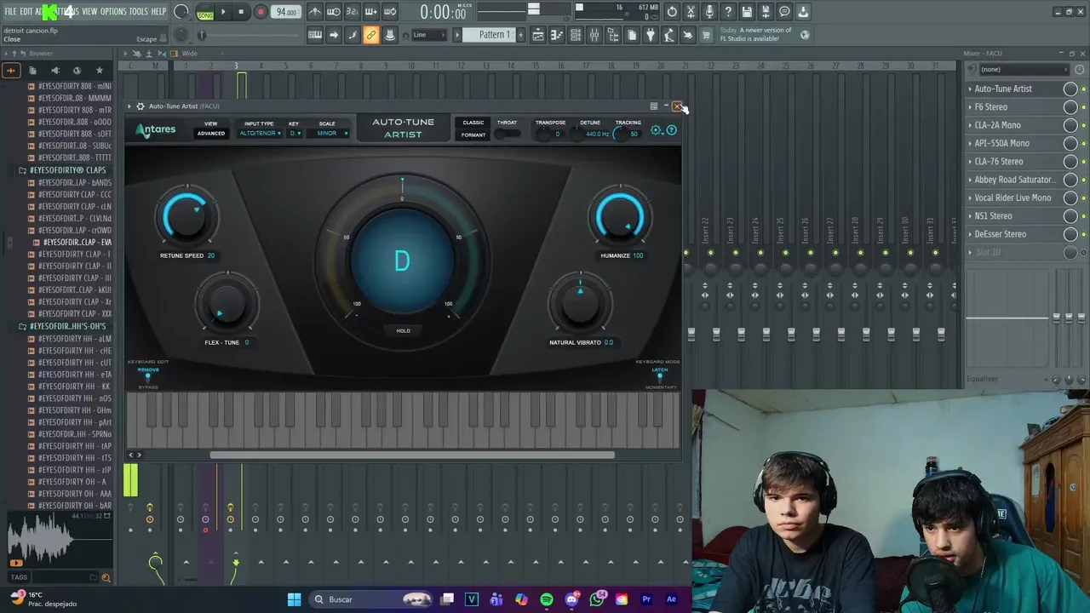This screenshot has height=613, width=1090.
Task: Open the piano roll icon
Action: tap(557, 35)
